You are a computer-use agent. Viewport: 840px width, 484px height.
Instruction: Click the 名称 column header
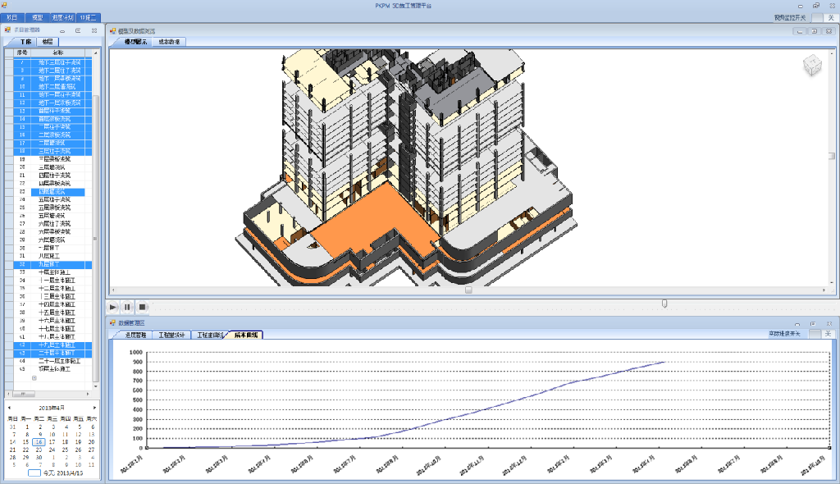click(58, 53)
